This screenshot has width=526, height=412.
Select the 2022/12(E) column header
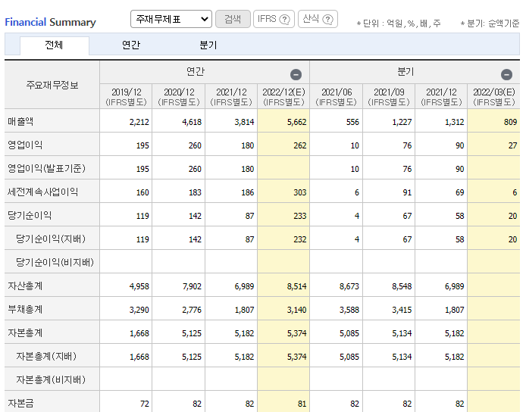(x=283, y=96)
